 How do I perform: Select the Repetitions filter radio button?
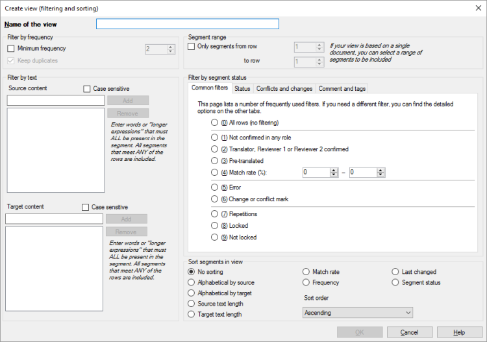215,214
